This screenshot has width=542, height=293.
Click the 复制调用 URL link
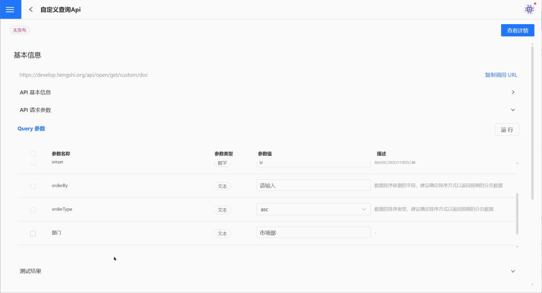pos(501,75)
